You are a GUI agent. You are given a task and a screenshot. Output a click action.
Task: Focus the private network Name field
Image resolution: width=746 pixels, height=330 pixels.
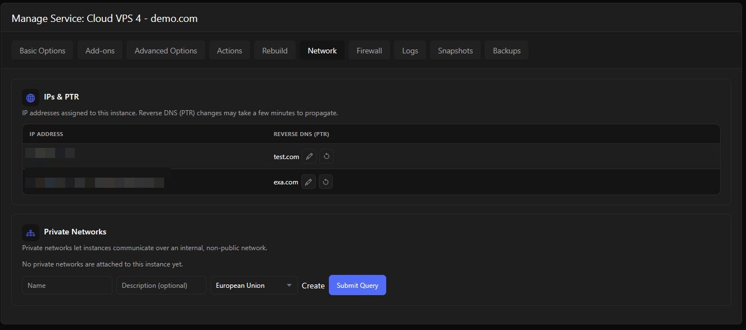click(x=67, y=285)
